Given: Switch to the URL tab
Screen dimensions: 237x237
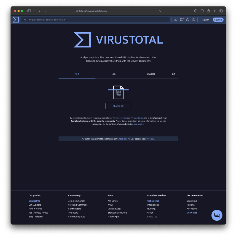Looking at the screenshot, I should click(x=114, y=74).
